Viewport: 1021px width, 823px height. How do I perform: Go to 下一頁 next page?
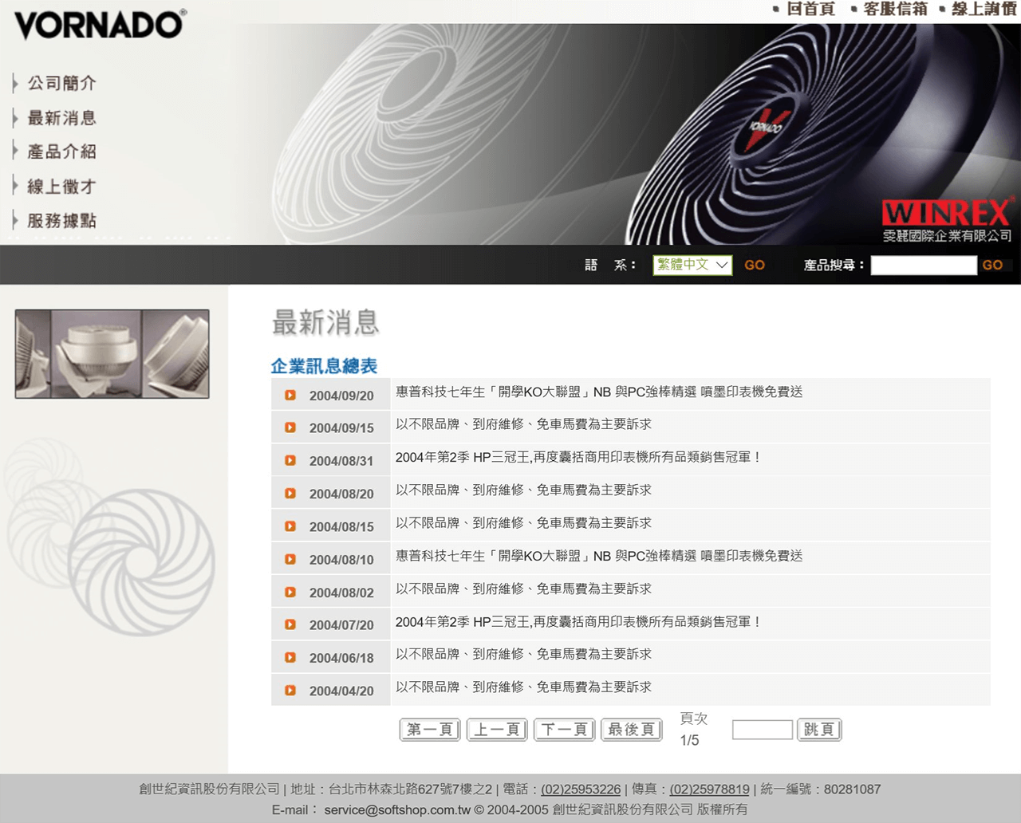tap(564, 730)
